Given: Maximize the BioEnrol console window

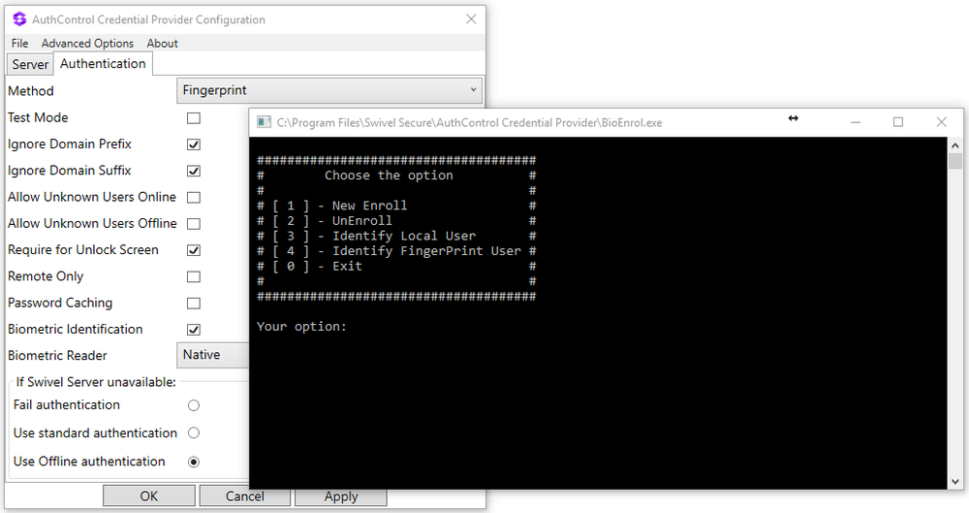Looking at the screenshot, I should 898,122.
